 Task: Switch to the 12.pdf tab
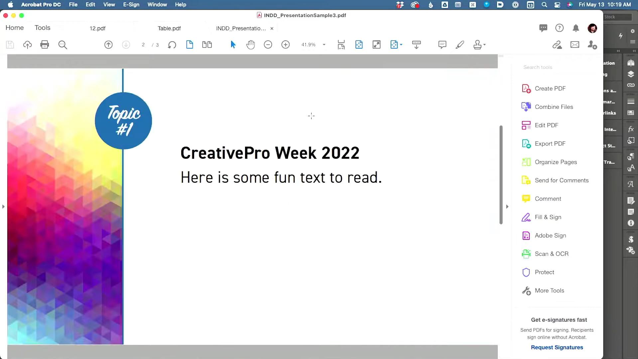[97, 28]
